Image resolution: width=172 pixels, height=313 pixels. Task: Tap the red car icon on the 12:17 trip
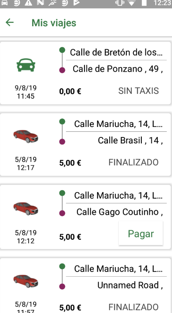click(26, 136)
